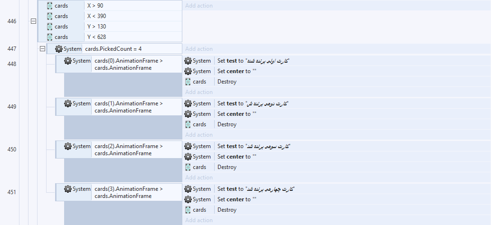Click the System gear icon of the cards(1).AnimationFrame condition

point(67,103)
